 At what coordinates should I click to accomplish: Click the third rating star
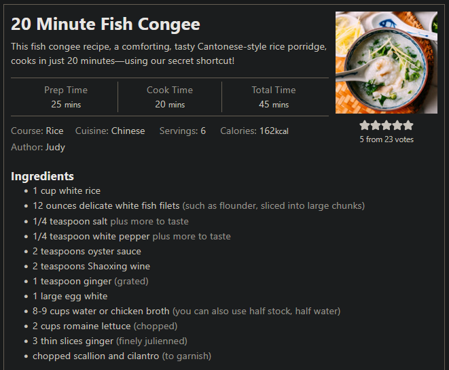point(387,125)
